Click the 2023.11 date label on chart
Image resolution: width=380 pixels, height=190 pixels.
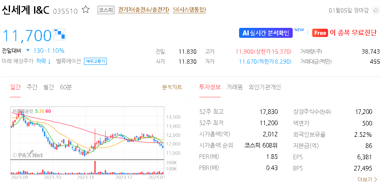85,178
